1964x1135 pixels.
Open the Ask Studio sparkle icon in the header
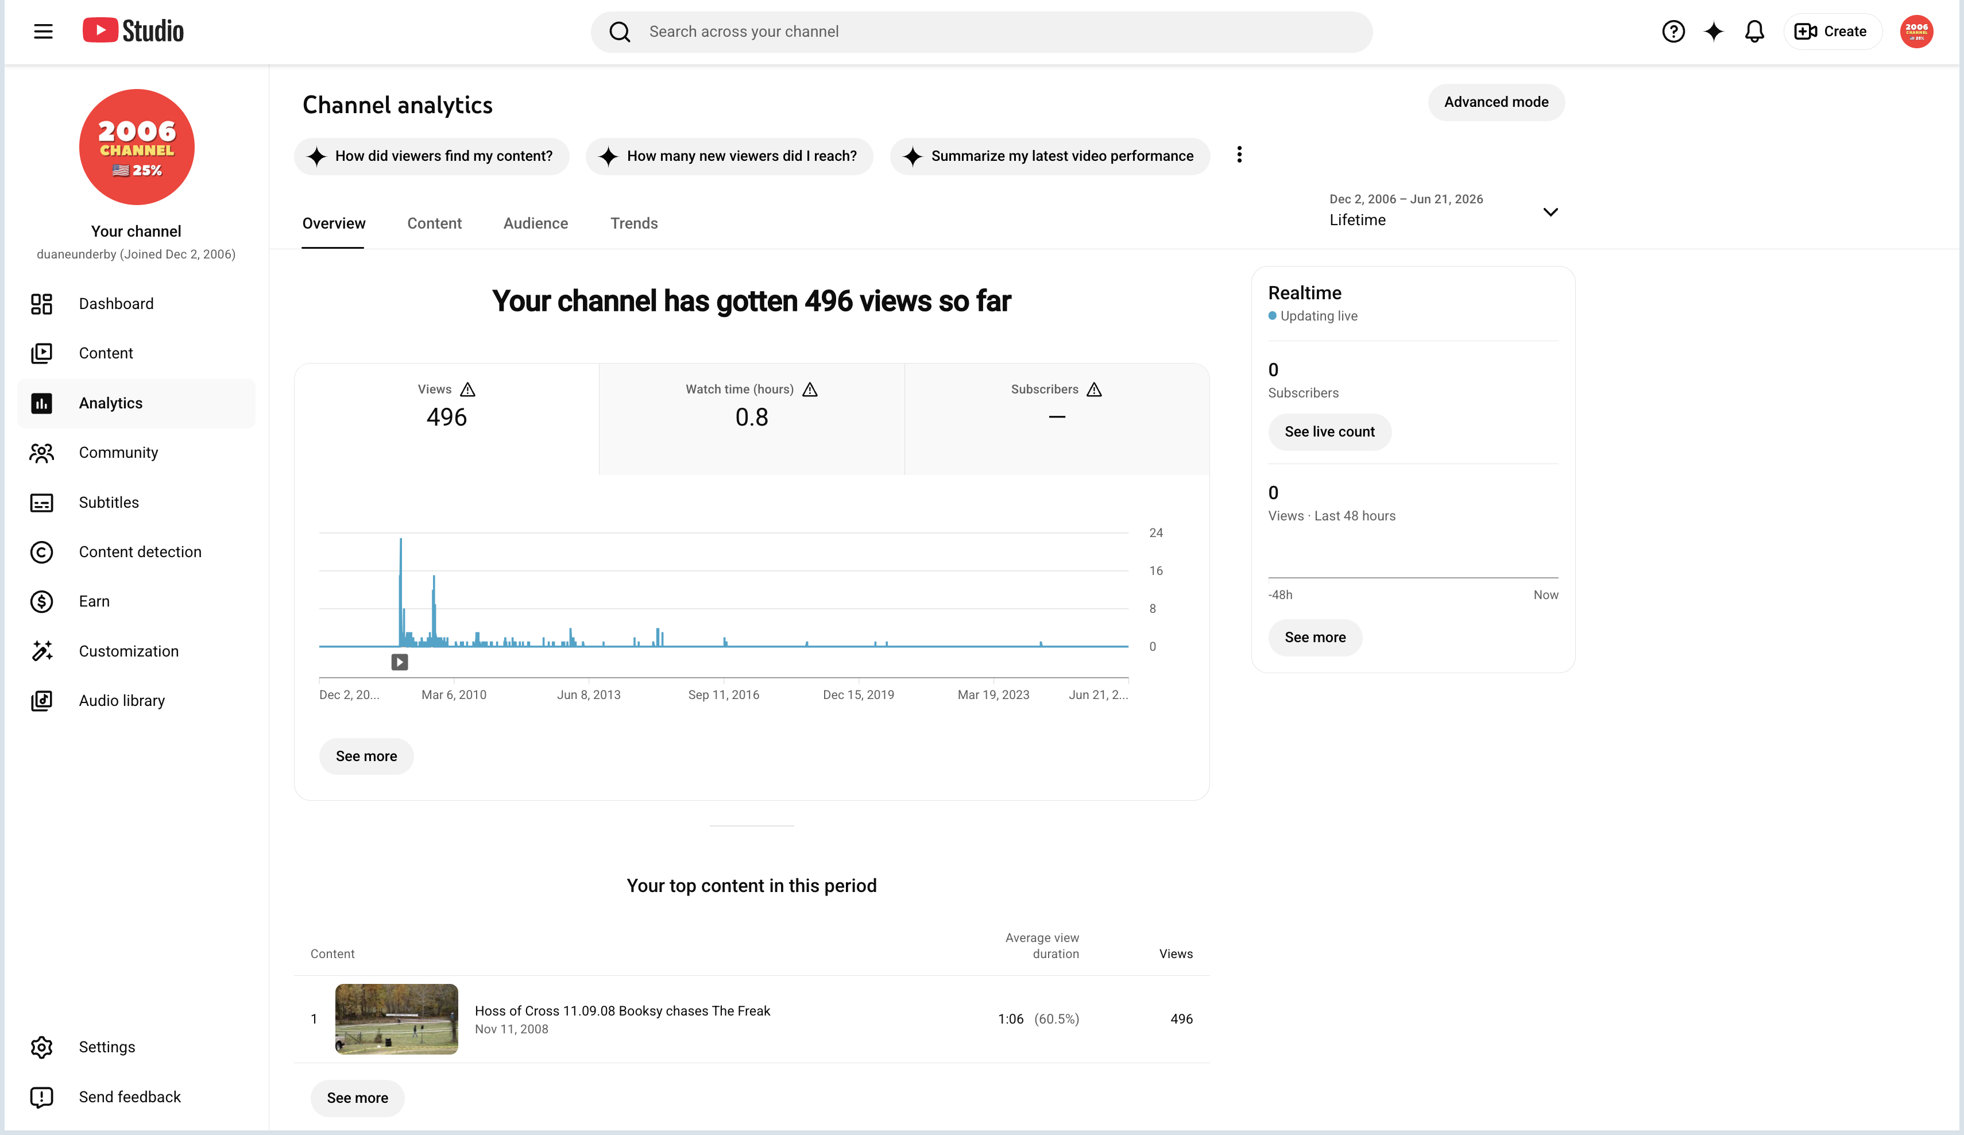[x=1713, y=31]
